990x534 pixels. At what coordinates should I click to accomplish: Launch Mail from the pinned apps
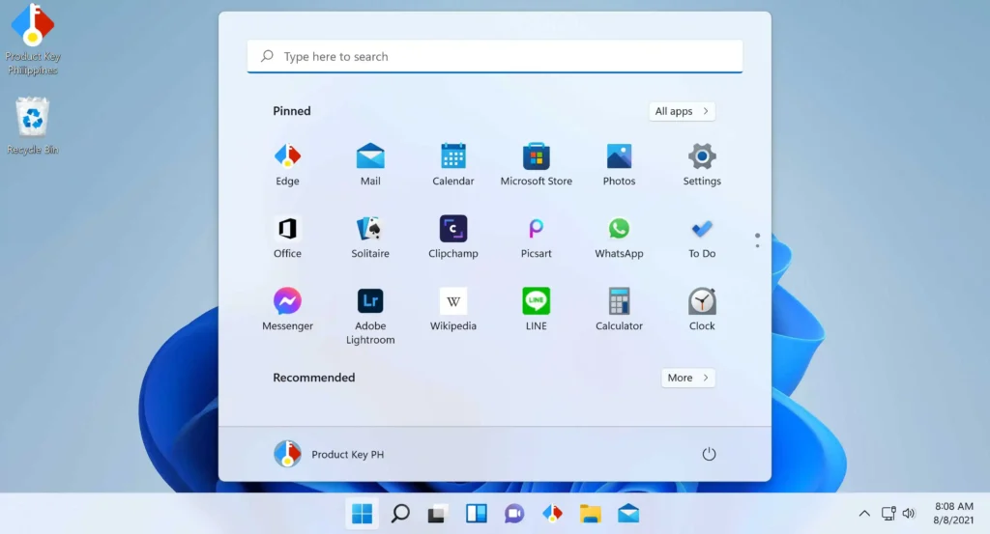tap(370, 164)
